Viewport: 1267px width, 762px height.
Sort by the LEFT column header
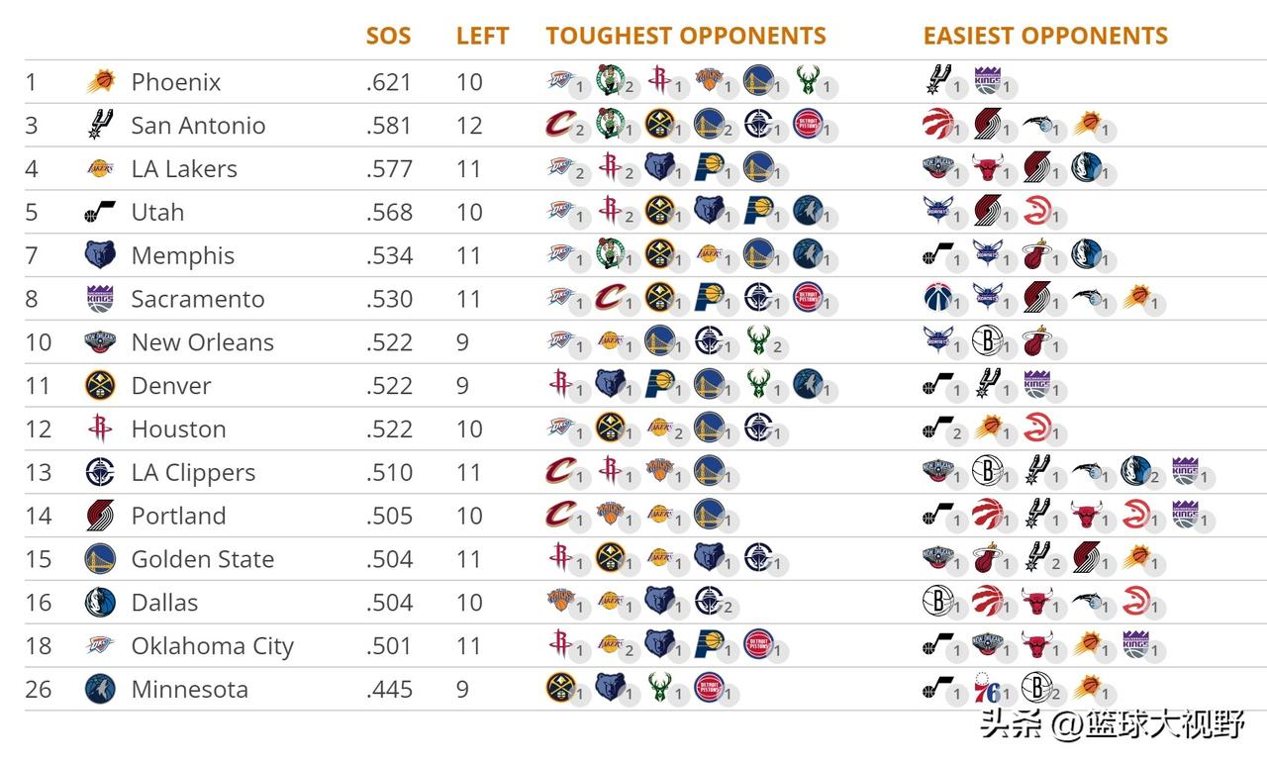click(x=482, y=37)
